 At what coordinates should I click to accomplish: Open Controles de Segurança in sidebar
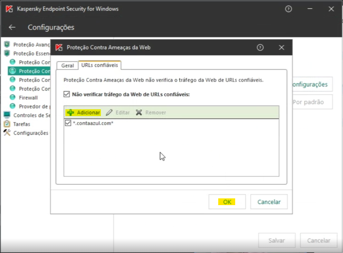(x=32, y=115)
